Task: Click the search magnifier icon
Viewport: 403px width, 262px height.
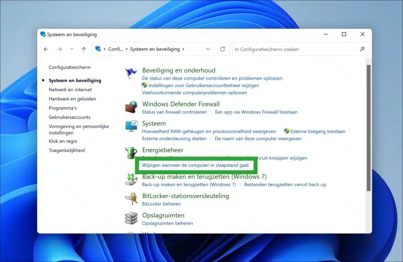Action: point(362,49)
